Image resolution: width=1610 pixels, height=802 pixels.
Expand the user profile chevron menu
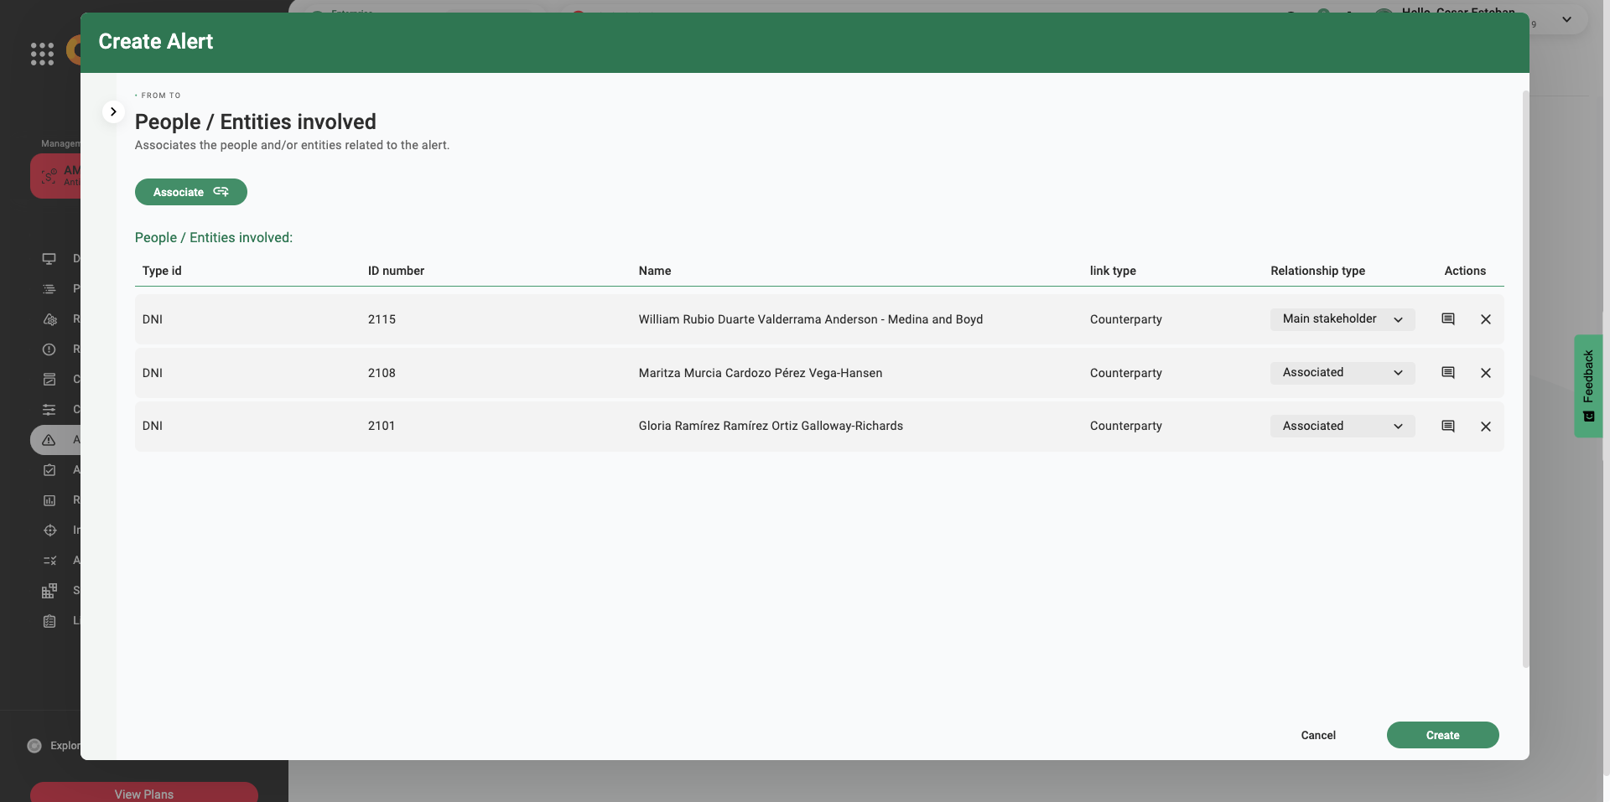click(1566, 19)
